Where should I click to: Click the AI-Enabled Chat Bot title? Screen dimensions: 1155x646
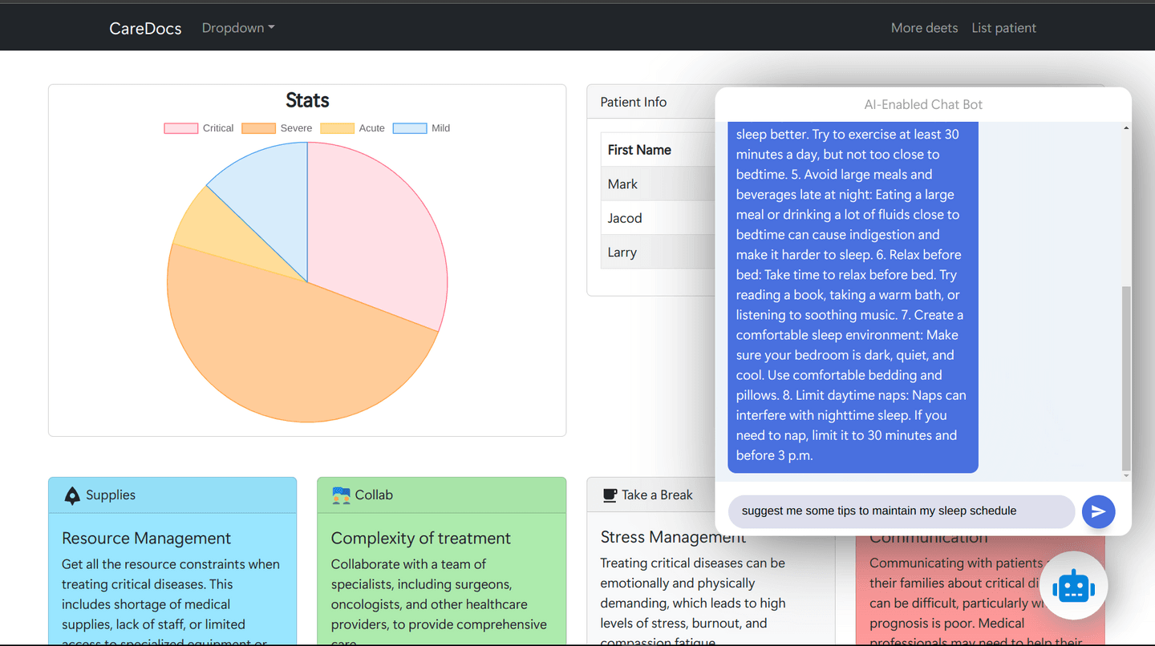[923, 104]
